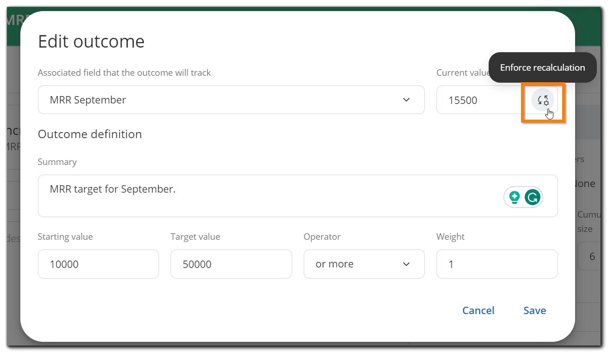Click the Starting value field 10000

tap(98, 264)
